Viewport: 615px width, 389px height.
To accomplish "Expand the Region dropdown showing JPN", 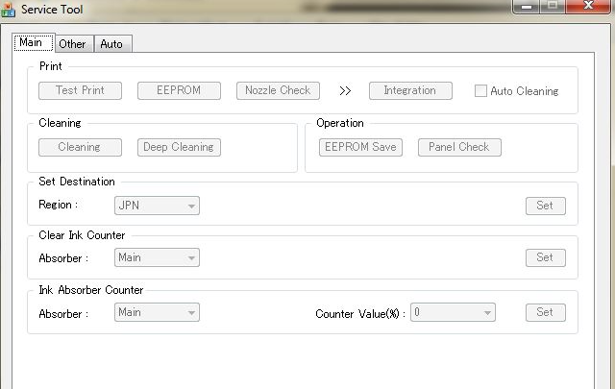I will (x=157, y=205).
